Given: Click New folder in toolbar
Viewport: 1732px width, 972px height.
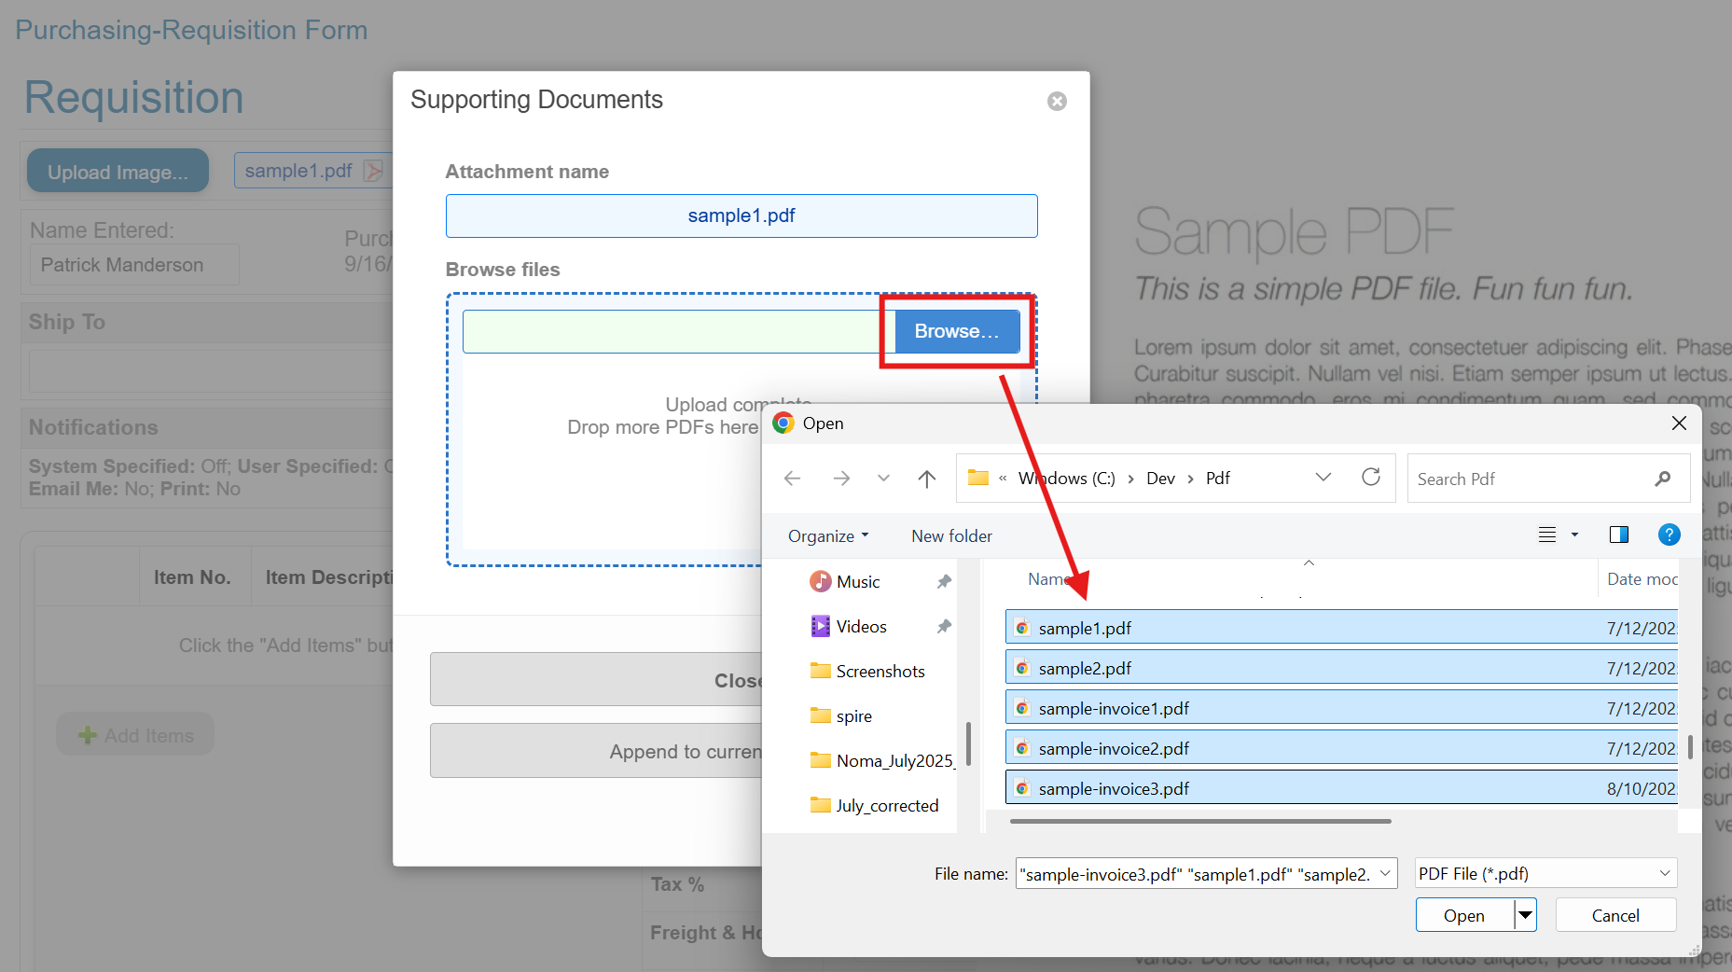Looking at the screenshot, I should 951,536.
